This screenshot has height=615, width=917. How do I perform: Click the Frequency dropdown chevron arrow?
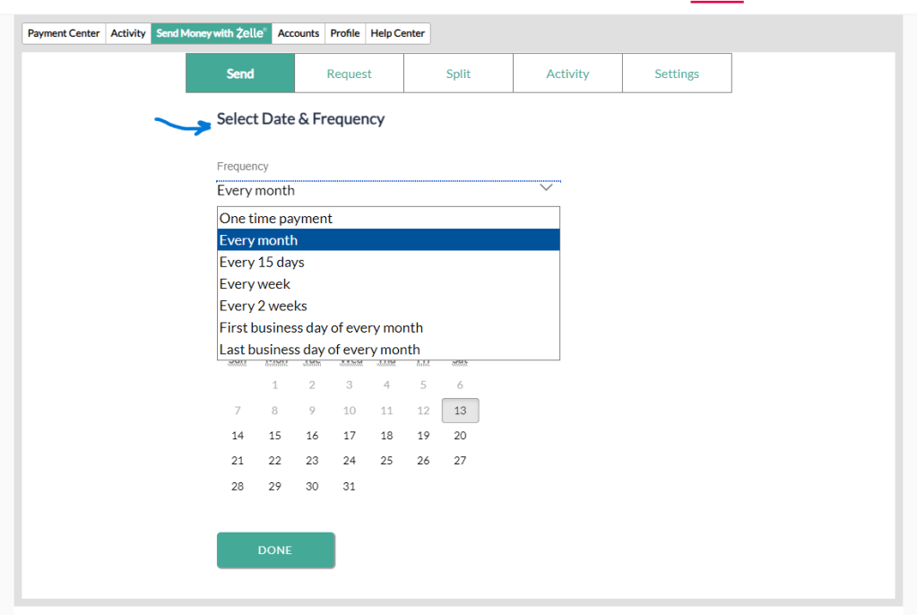(x=546, y=188)
